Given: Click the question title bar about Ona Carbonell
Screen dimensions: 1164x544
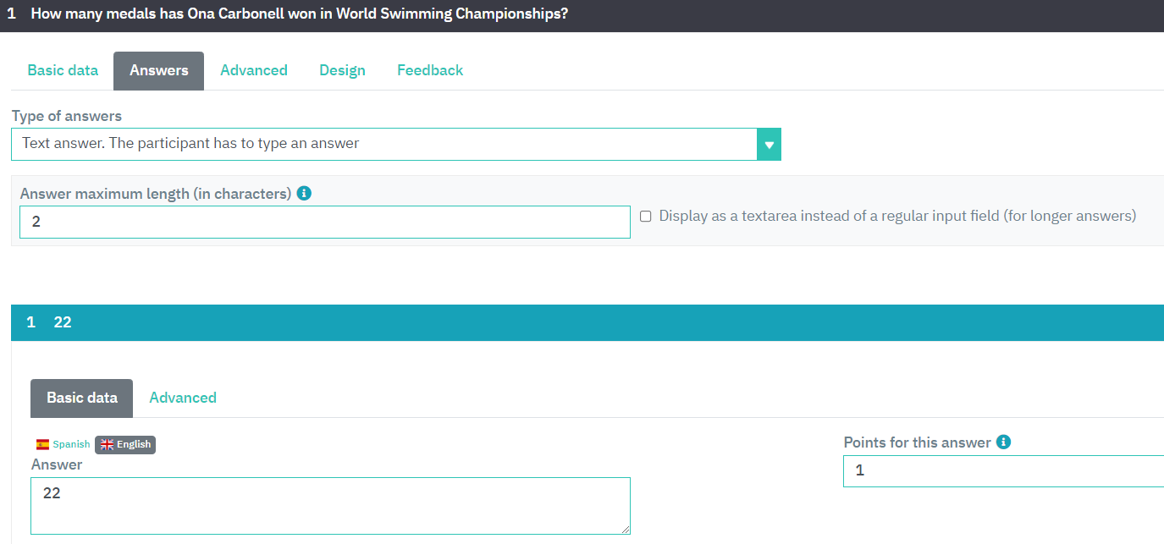Looking at the screenshot, I should [x=582, y=15].
